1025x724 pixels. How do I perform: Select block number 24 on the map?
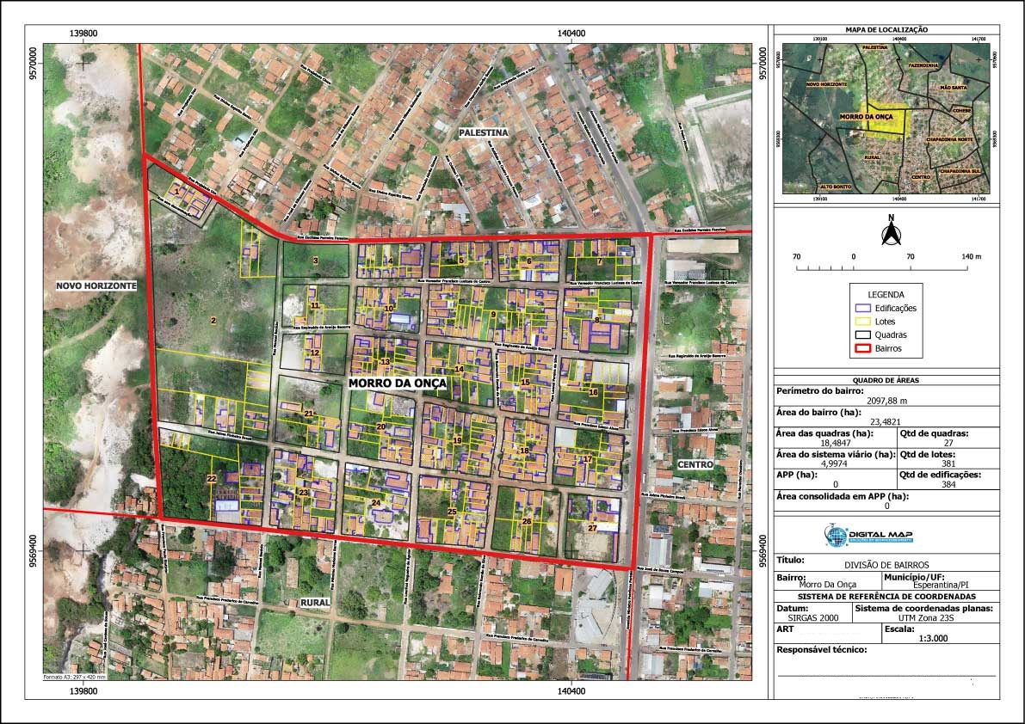click(x=375, y=503)
